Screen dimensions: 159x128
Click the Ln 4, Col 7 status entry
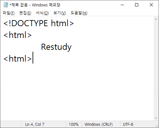(35, 124)
